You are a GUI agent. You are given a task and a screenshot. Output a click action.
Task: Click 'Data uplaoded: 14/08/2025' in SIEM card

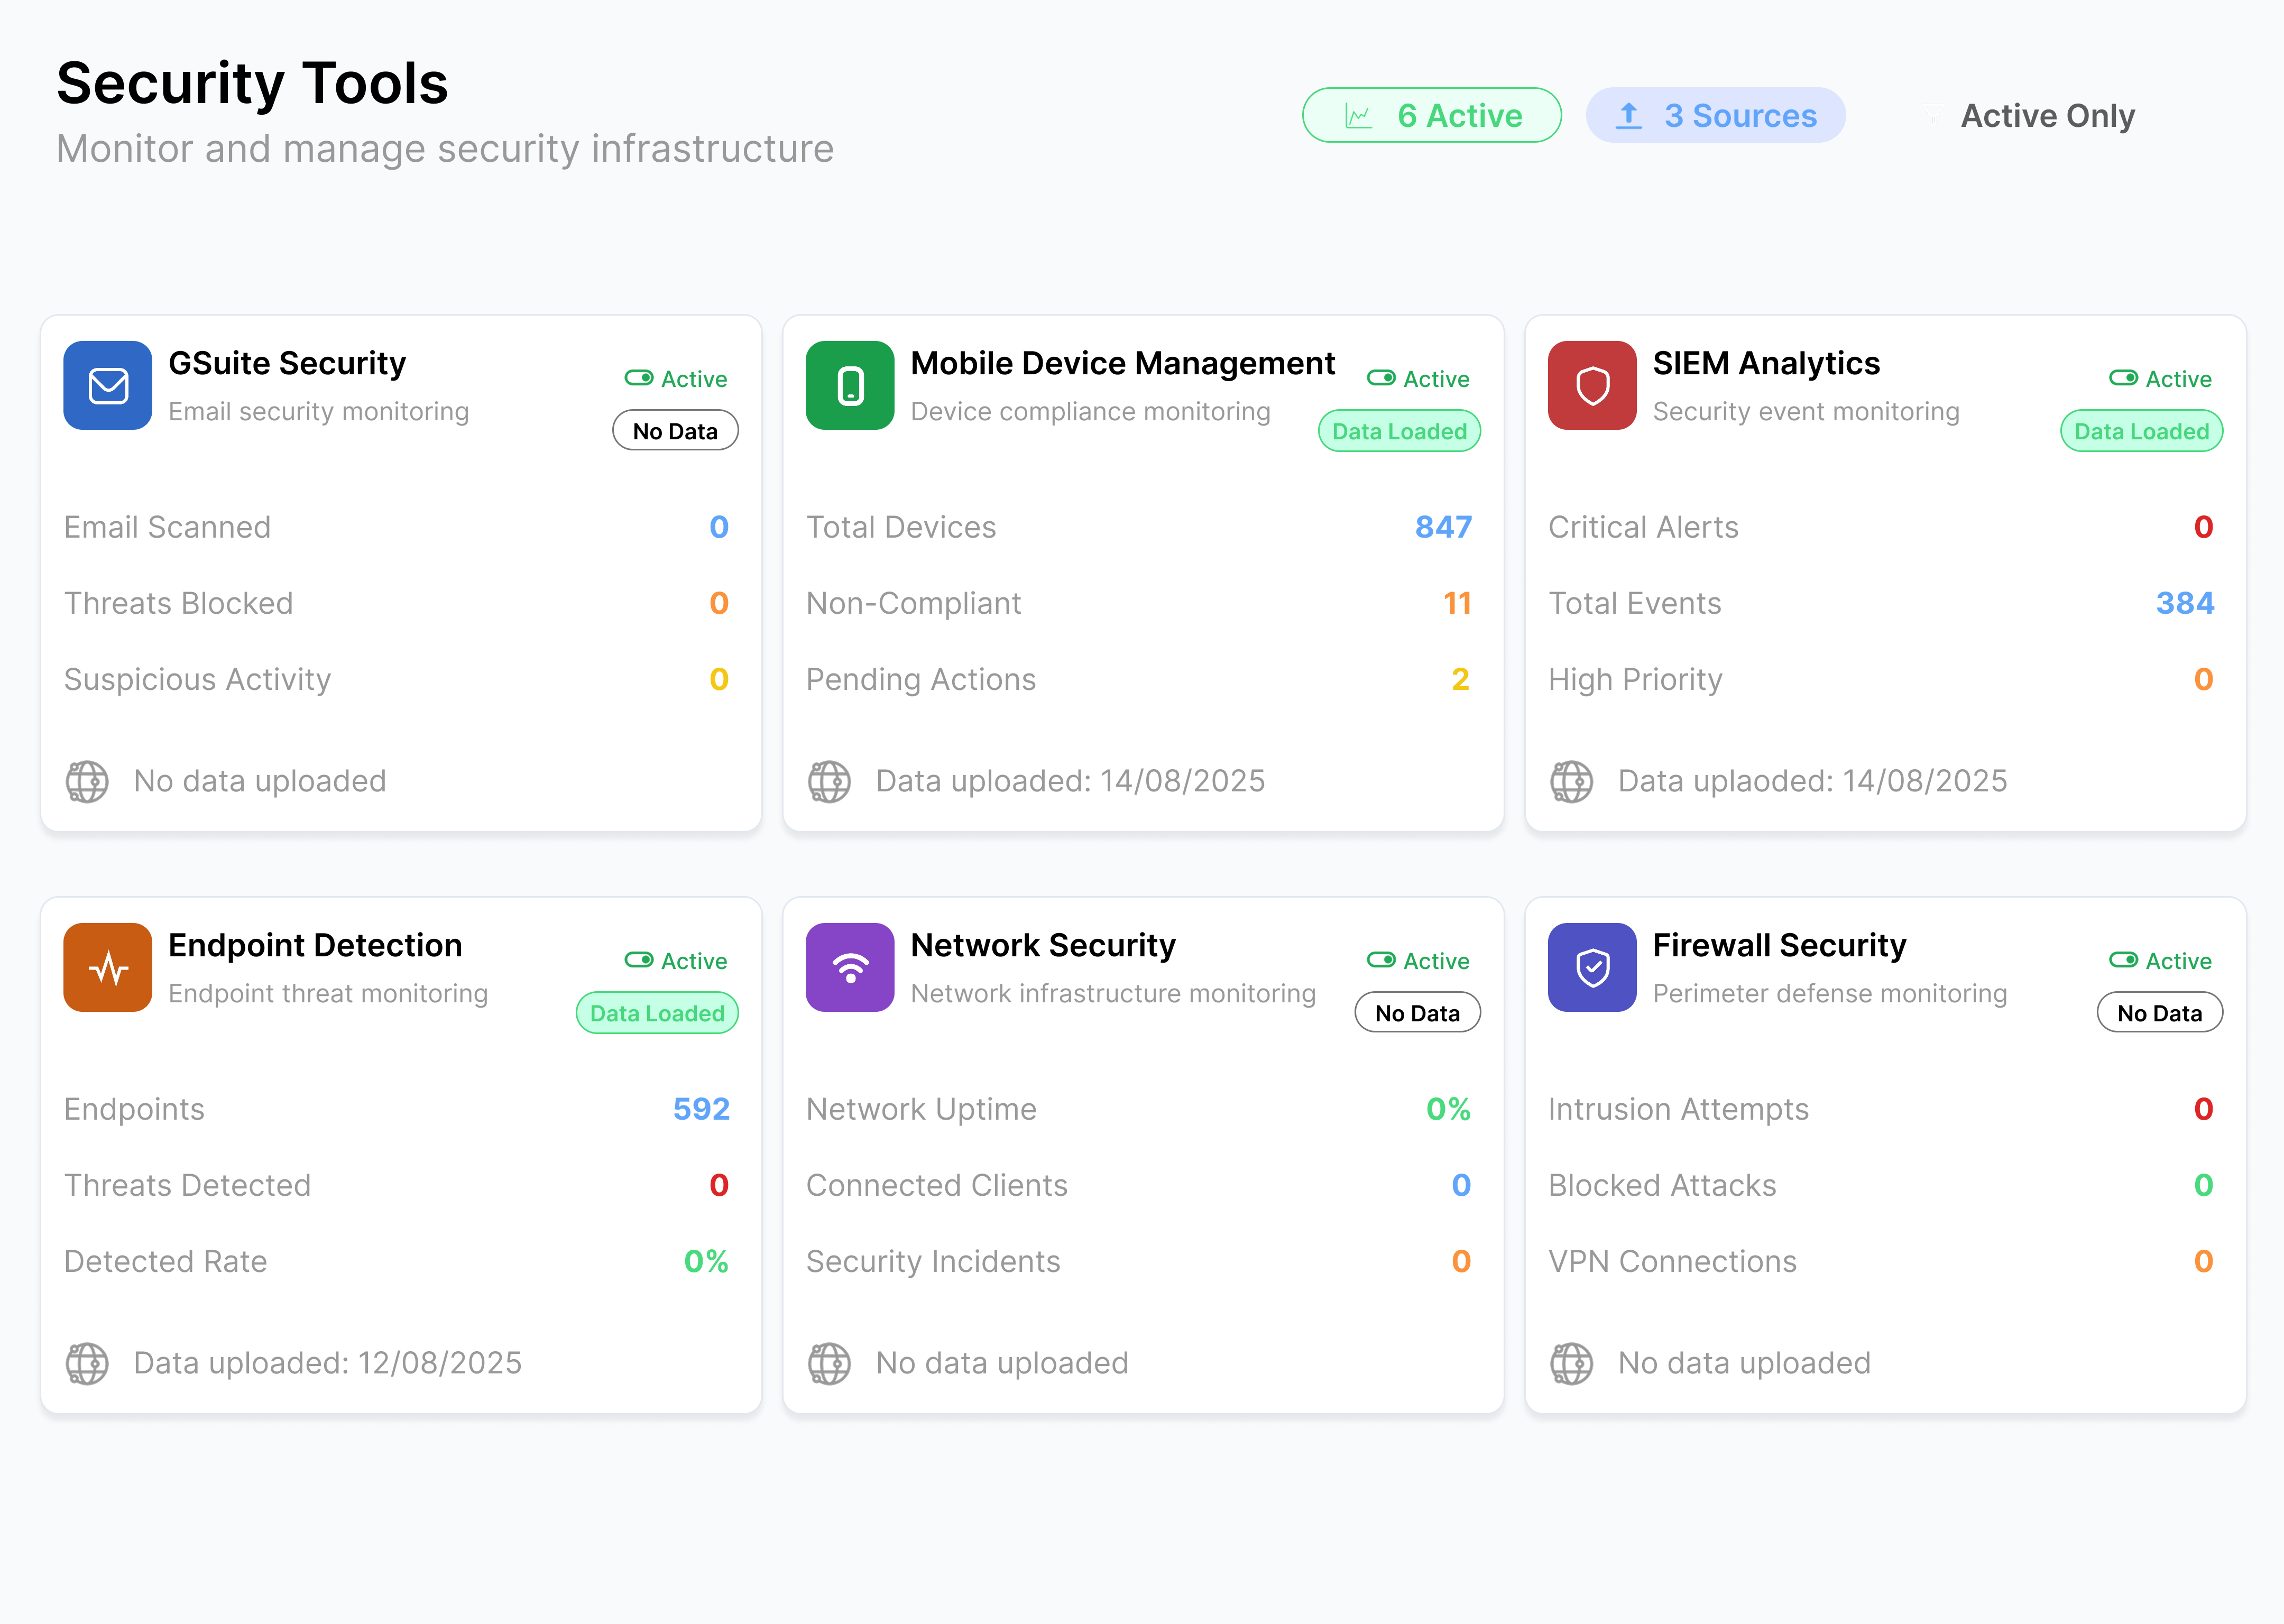coord(1813,781)
